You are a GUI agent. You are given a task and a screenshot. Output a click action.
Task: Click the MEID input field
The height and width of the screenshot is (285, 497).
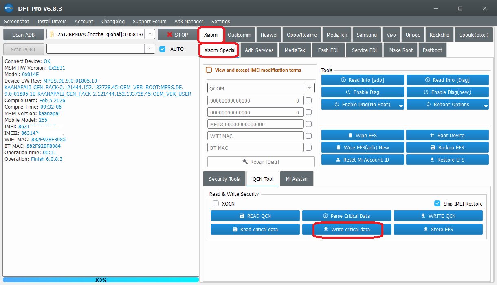coord(255,124)
